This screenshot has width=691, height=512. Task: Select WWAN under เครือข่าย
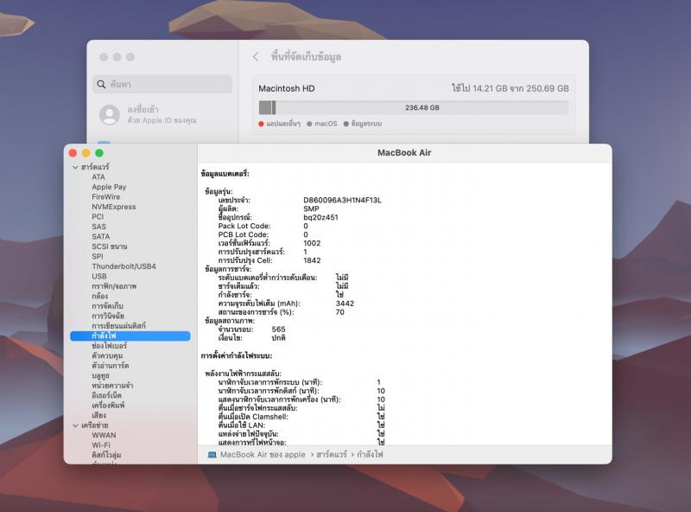point(104,435)
